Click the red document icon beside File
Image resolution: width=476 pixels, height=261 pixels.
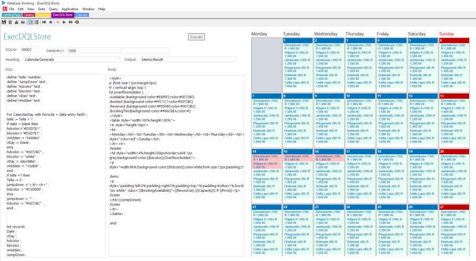[x=5, y=9]
